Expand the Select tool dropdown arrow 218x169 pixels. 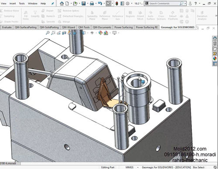pyautogui.click(x=112, y=3)
